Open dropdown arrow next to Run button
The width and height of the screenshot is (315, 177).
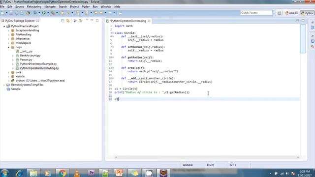coord(48,13)
